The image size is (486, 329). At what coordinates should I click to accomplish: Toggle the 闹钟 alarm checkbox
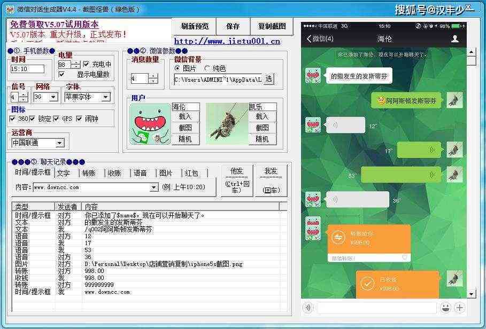79,119
